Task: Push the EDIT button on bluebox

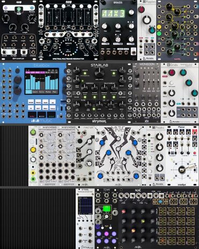Action: [x=38, y=108]
